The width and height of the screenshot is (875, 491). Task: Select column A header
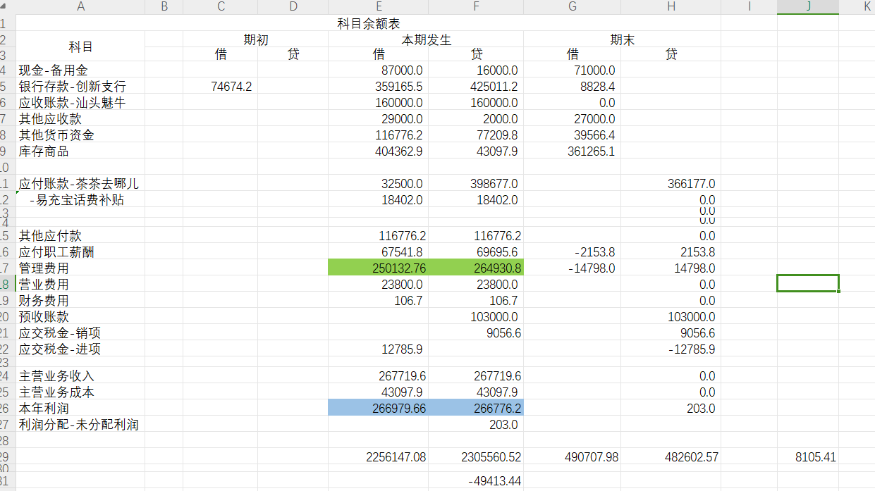click(80, 6)
